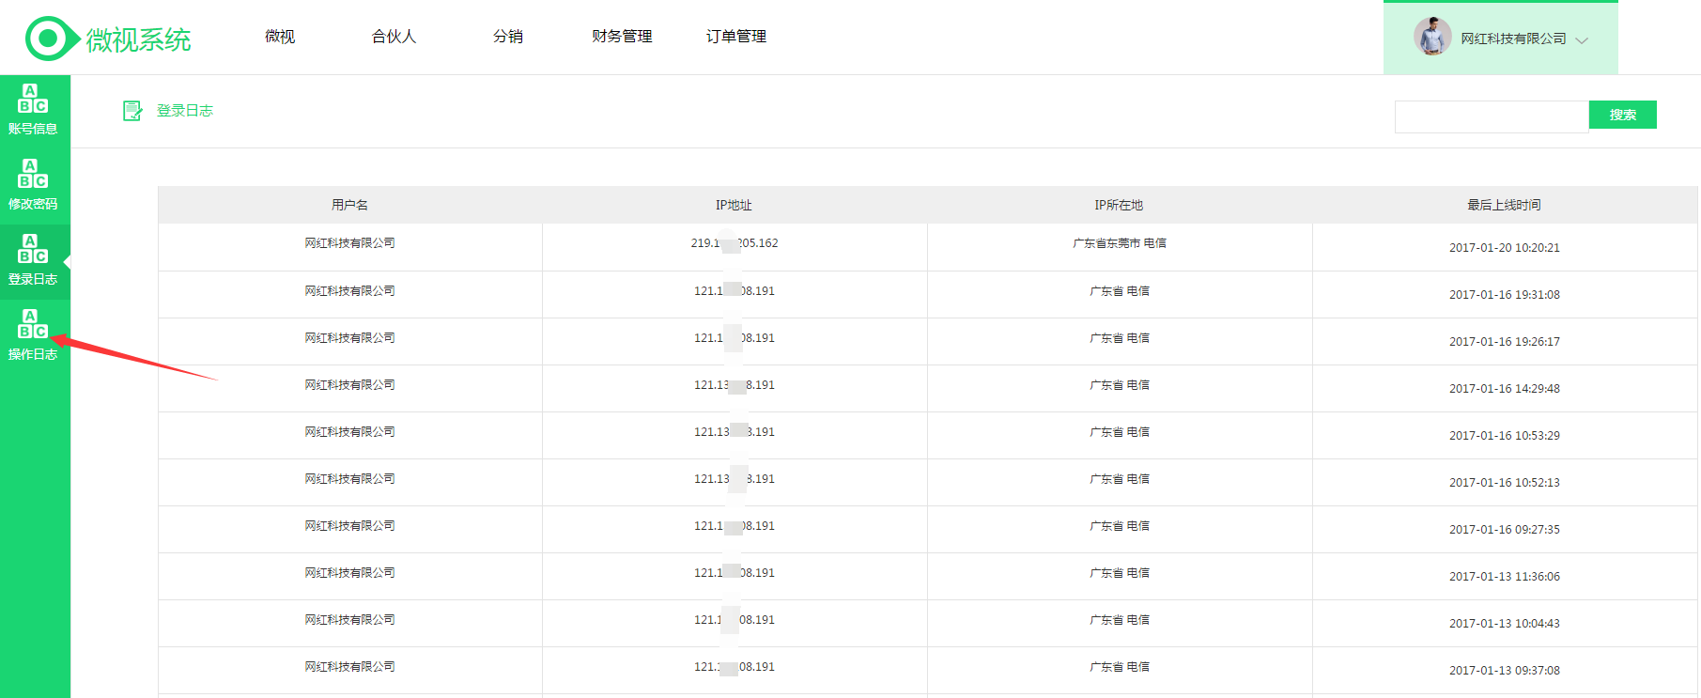This screenshot has height=698, width=1701.
Task: Click the timestamp 2017-01-16 14:29:48
Action: point(1505,389)
